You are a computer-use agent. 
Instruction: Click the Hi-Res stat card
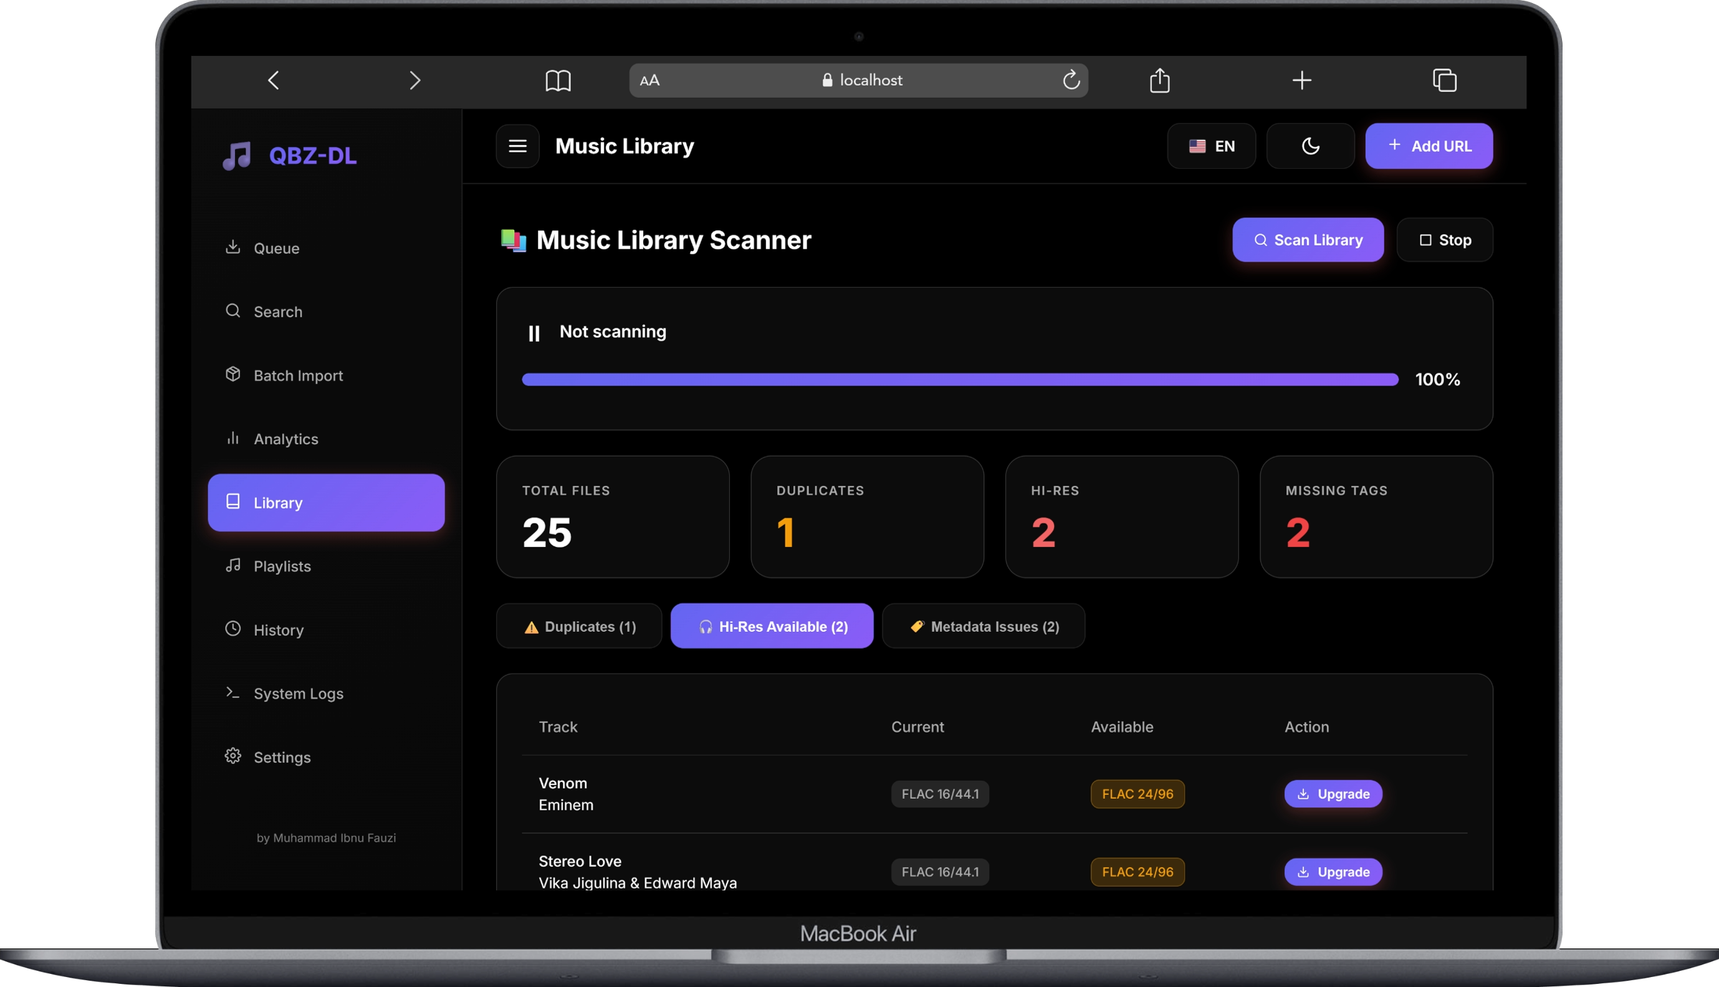pos(1122,517)
